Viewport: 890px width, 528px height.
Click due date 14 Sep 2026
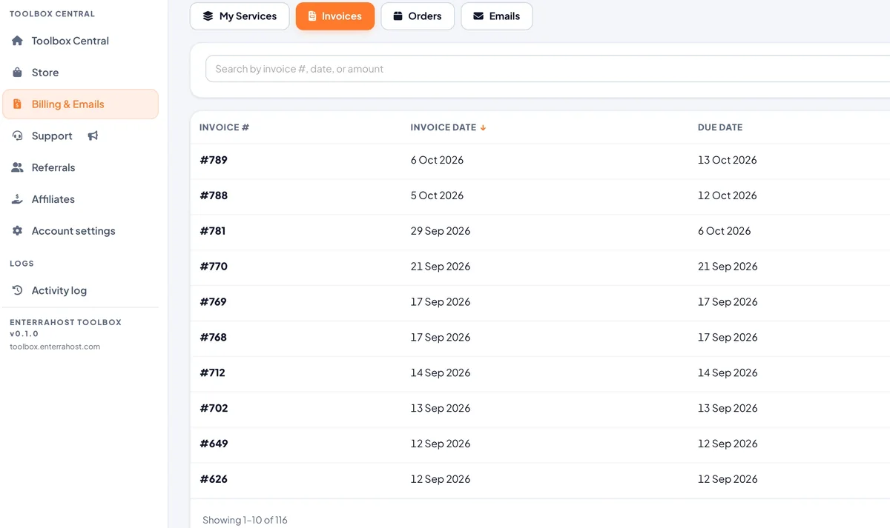point(728,373)
